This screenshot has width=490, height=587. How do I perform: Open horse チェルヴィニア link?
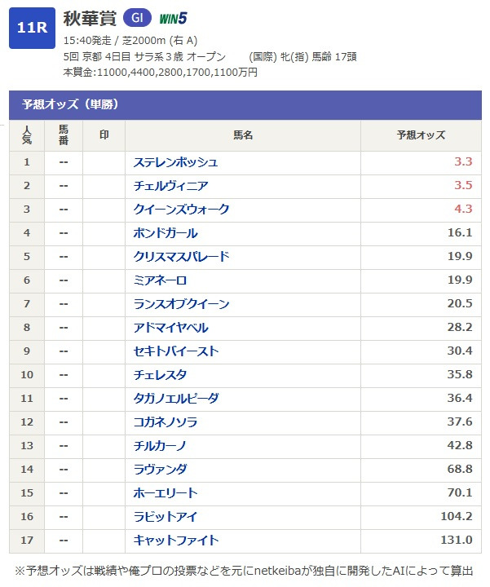tap(170, 186)
